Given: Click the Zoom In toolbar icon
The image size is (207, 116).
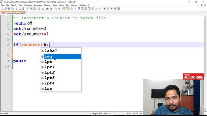Looking at the screenshot, I should pyautogui.click(x=56, y=9).
